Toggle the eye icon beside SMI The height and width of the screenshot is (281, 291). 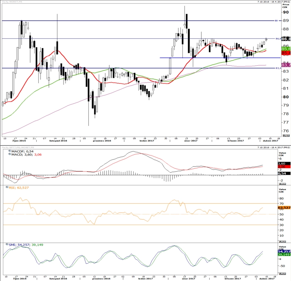pos(7,244)
